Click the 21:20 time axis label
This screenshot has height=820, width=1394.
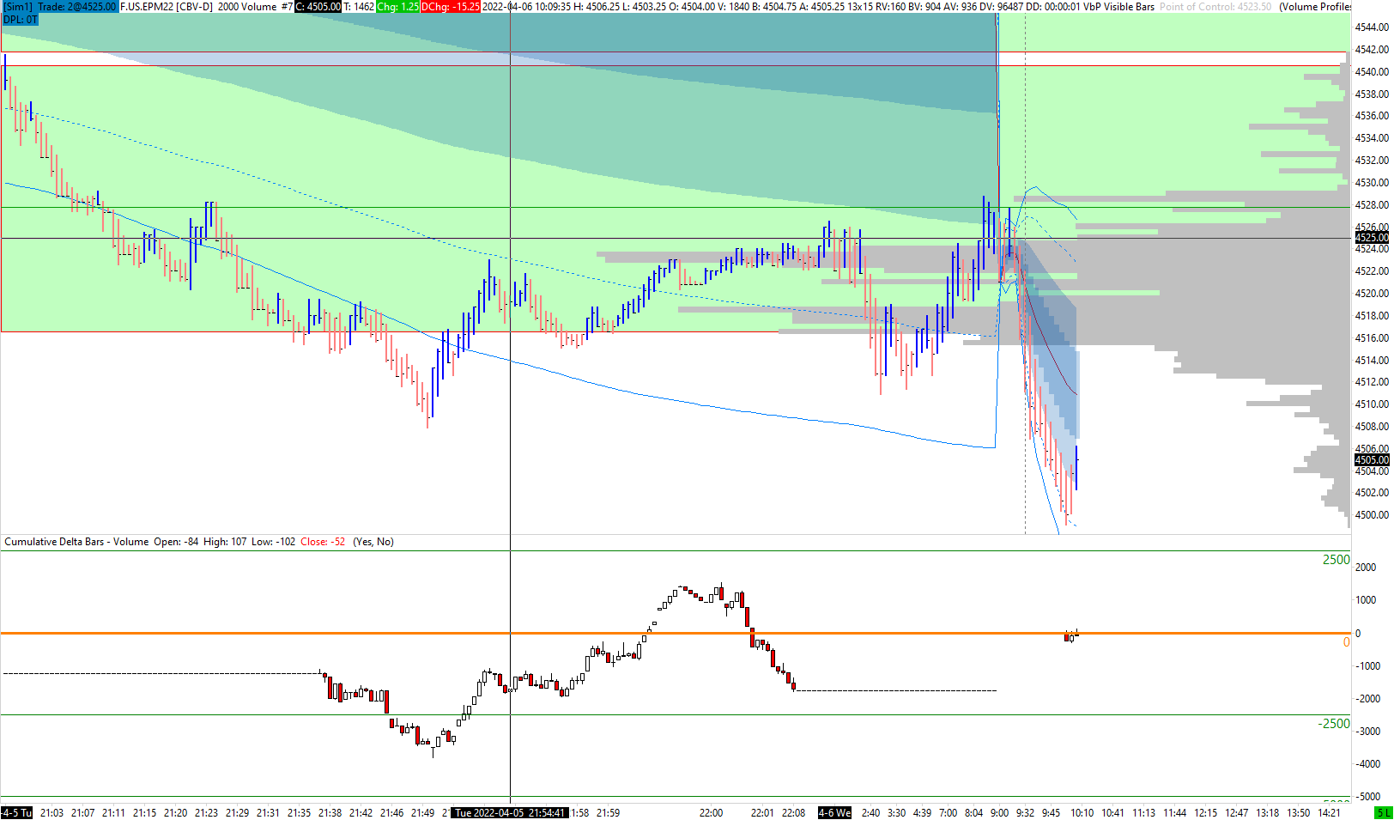[175, 813]
